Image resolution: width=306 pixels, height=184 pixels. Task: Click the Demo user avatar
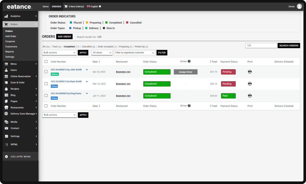tap(299, 6)
